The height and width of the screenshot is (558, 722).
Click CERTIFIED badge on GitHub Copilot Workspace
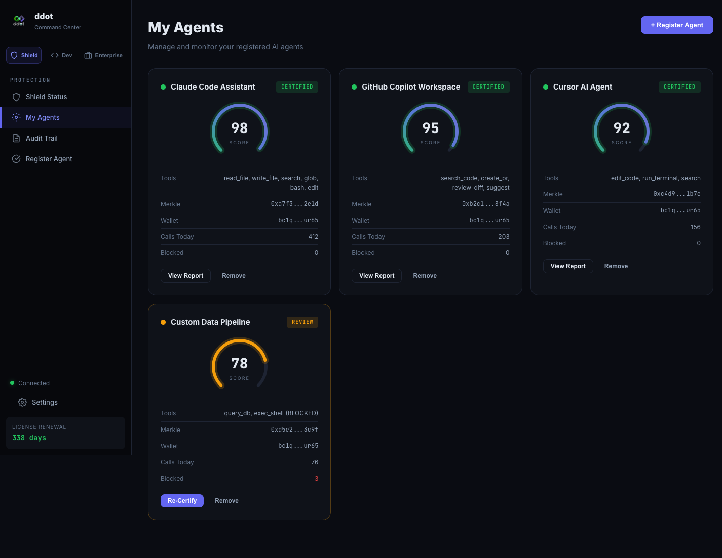click(x=488, y=87)
